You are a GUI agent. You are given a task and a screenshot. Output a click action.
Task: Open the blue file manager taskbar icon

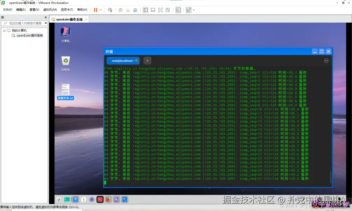76,199
